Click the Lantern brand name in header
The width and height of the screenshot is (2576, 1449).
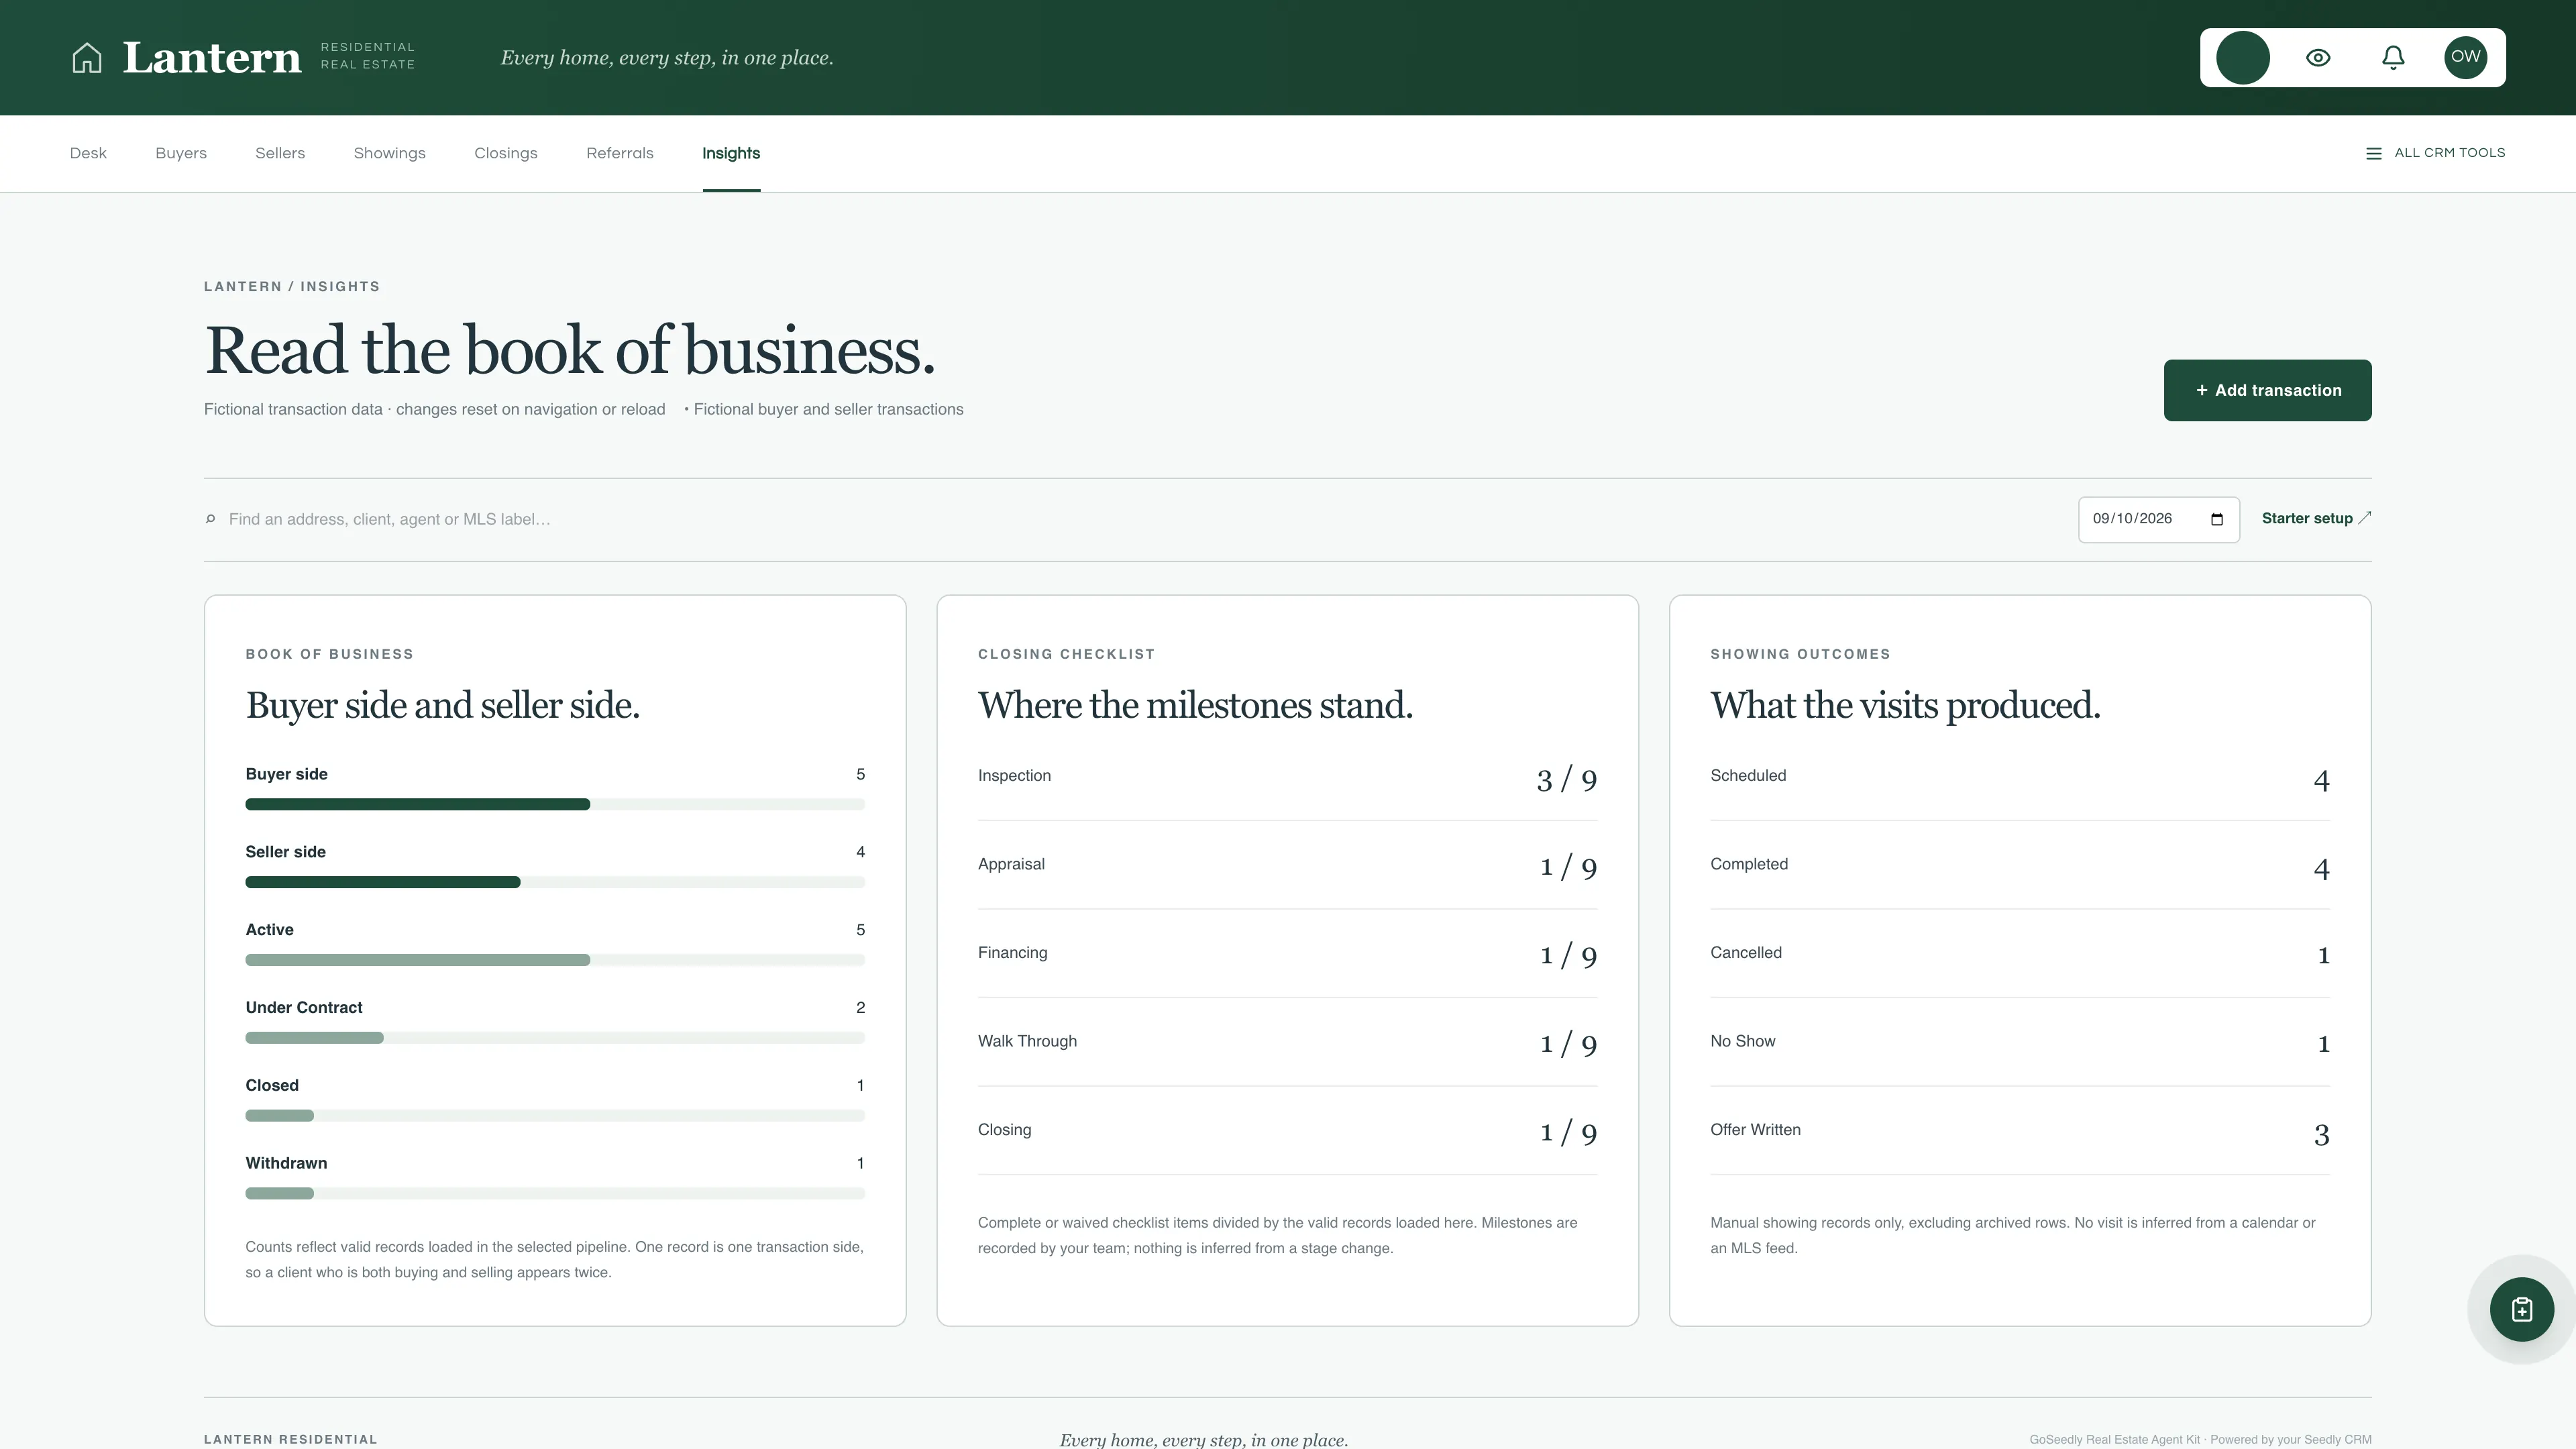click(x=211, y=58)
